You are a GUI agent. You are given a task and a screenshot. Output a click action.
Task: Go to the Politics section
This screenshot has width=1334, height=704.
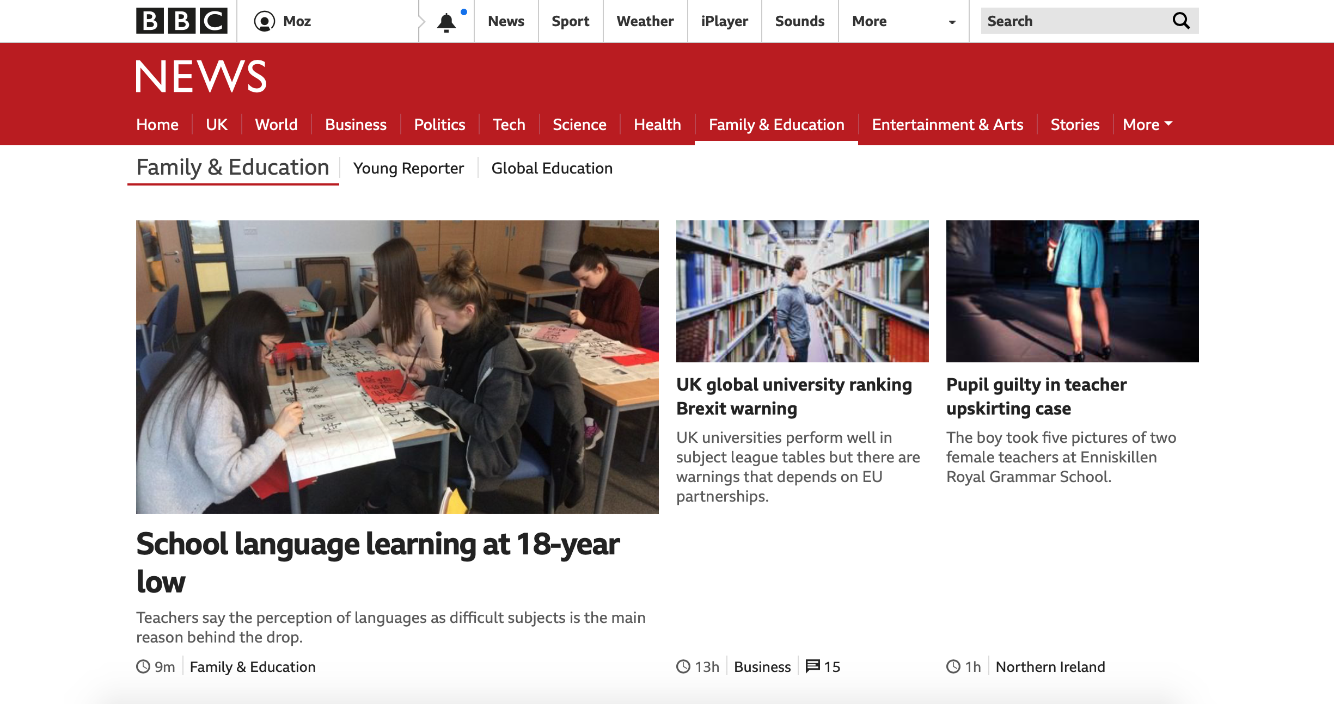coord(439,125)
